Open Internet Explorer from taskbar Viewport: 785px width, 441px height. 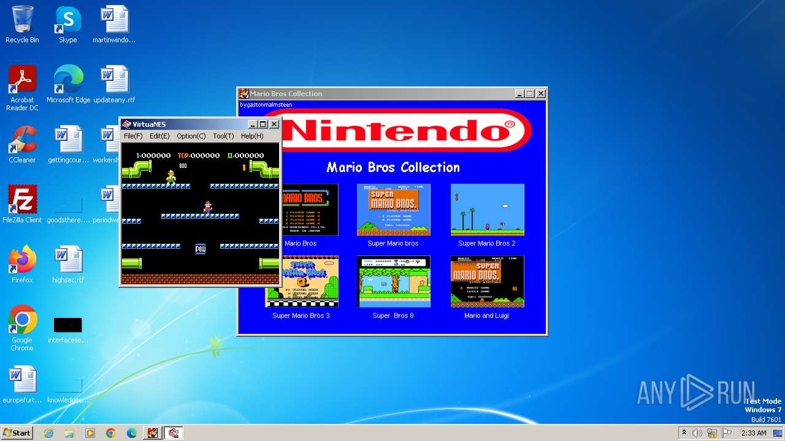pyautogui.click(x=48, y=433)
